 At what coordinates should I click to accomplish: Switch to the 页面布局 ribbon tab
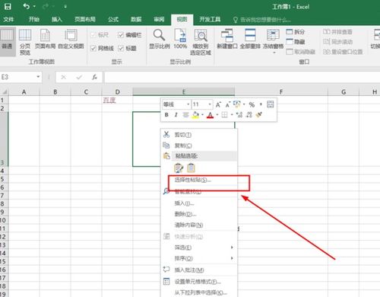[85, 19]
